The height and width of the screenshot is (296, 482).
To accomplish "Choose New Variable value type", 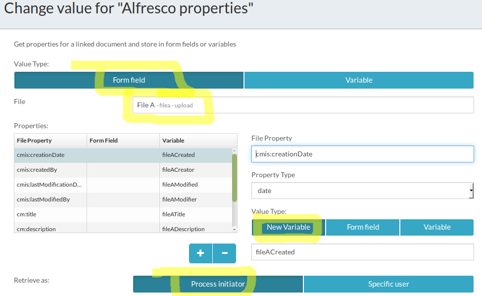I will click(289, 228).
